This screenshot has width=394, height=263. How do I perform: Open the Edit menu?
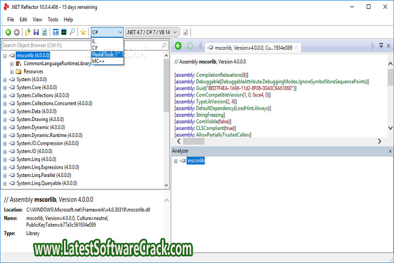pyautogui.click(x=24, y=19)
